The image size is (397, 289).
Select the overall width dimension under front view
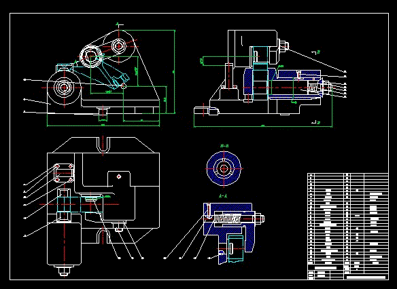[103, 126]
